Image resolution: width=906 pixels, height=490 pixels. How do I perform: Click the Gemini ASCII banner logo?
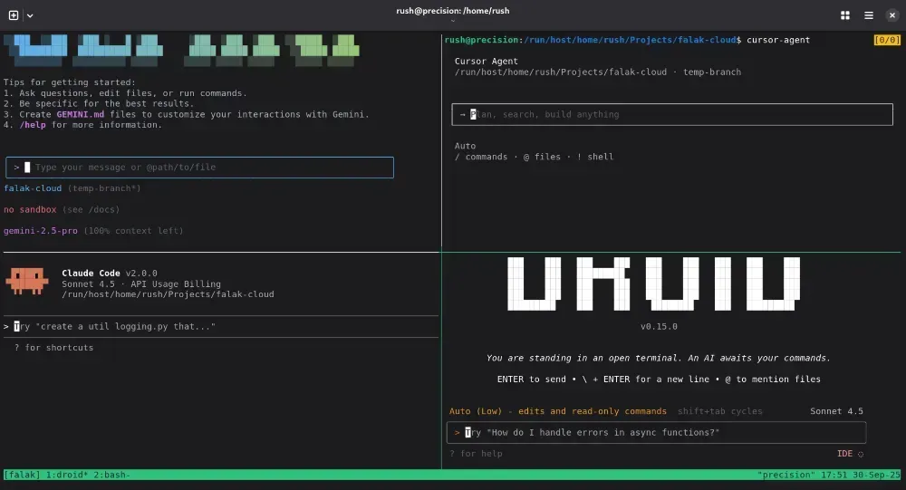(x=181, y=50)
